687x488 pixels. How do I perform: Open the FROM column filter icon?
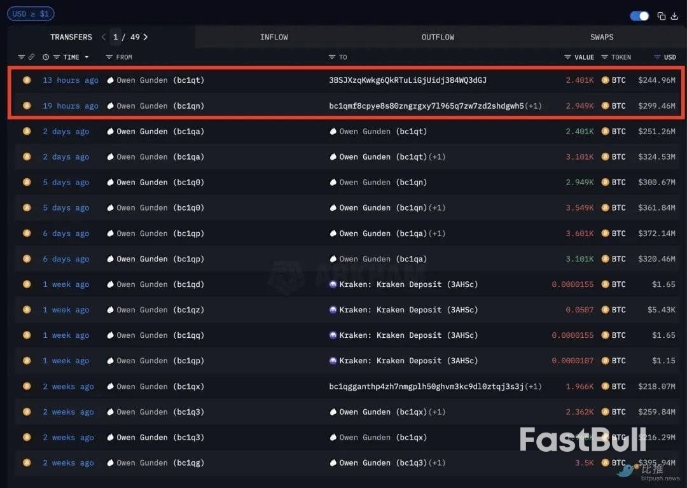(x=109, y=57)
